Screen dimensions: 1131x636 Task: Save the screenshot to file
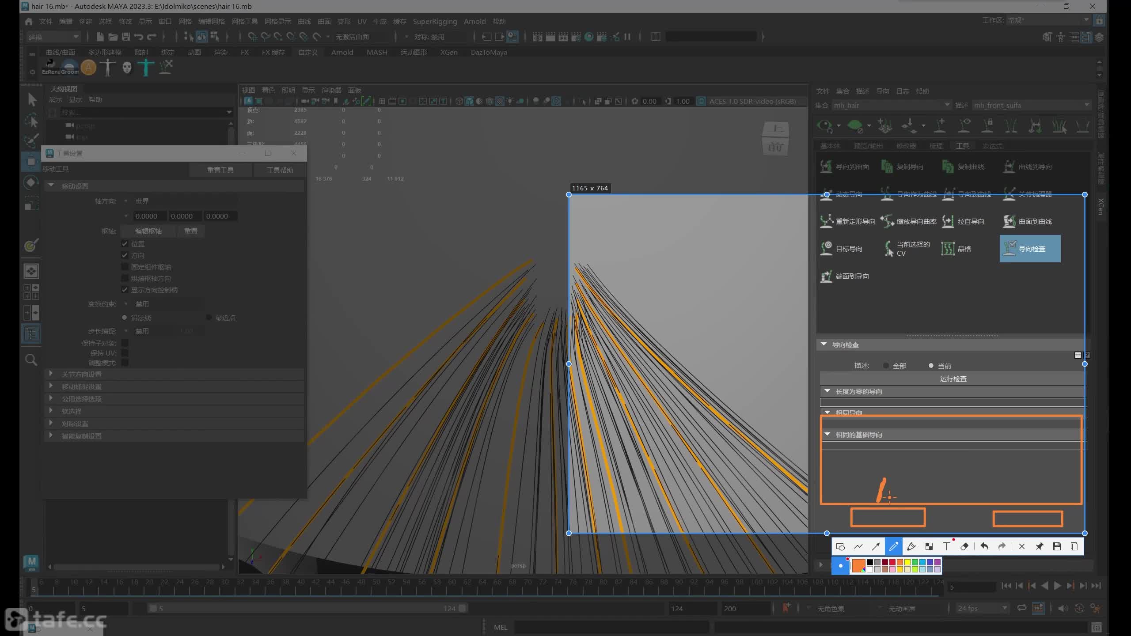tap(1057, 547)
